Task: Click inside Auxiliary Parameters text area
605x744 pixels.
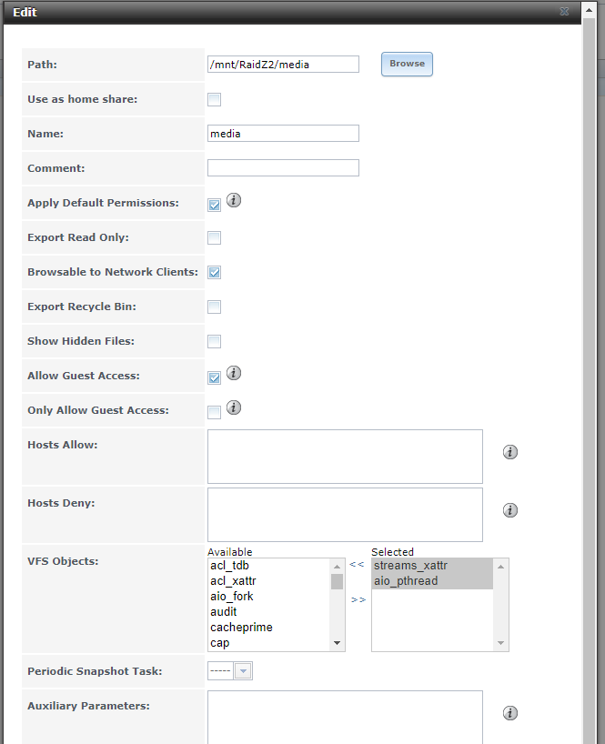Action: tap(345, 718)
